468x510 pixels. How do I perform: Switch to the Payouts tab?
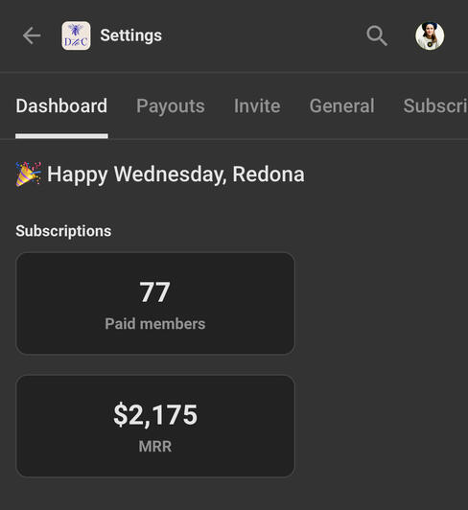click(171, 106)
